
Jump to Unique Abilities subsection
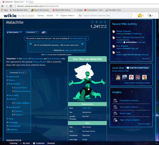(x=22, y=103)
